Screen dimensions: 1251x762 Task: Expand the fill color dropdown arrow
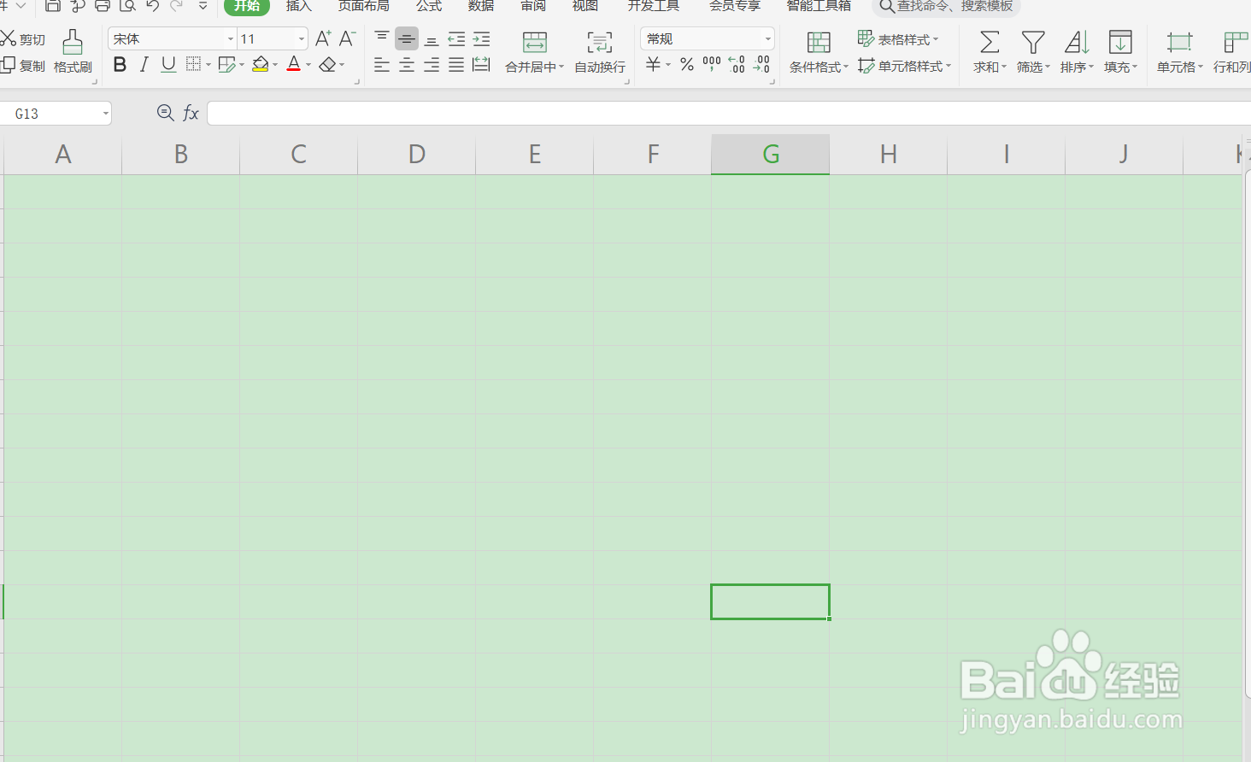275,66
